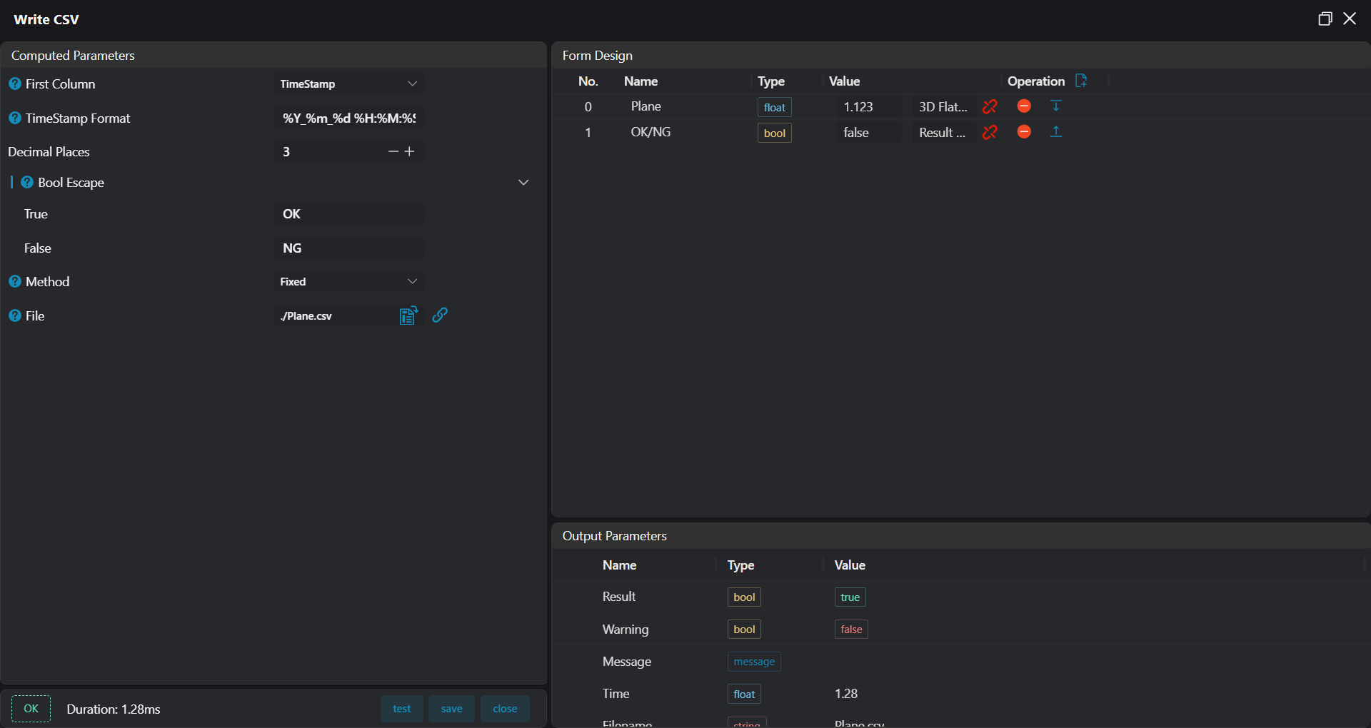Edit the True escape value field
This screenshot has width=1371, height=728.
click(x=348, y=214)
